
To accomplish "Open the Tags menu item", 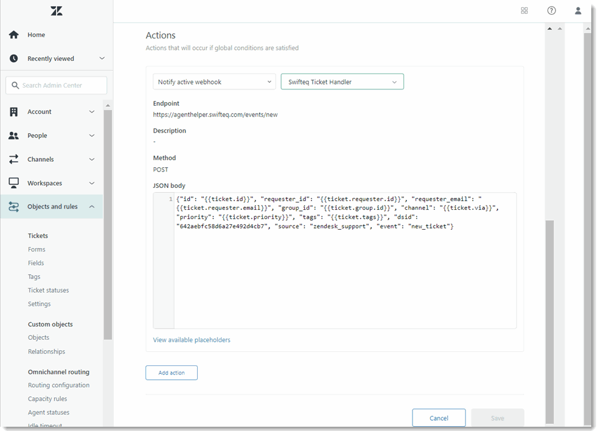I will [34, 277].
